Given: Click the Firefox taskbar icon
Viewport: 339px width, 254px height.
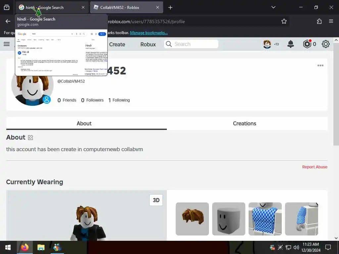Looking at the screenshot, I should pyautogui.click(x=24, y=247).
